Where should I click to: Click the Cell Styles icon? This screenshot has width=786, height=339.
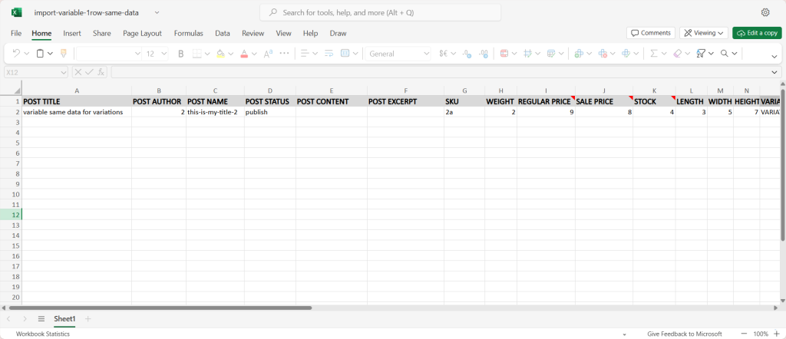tap(528, 54)
